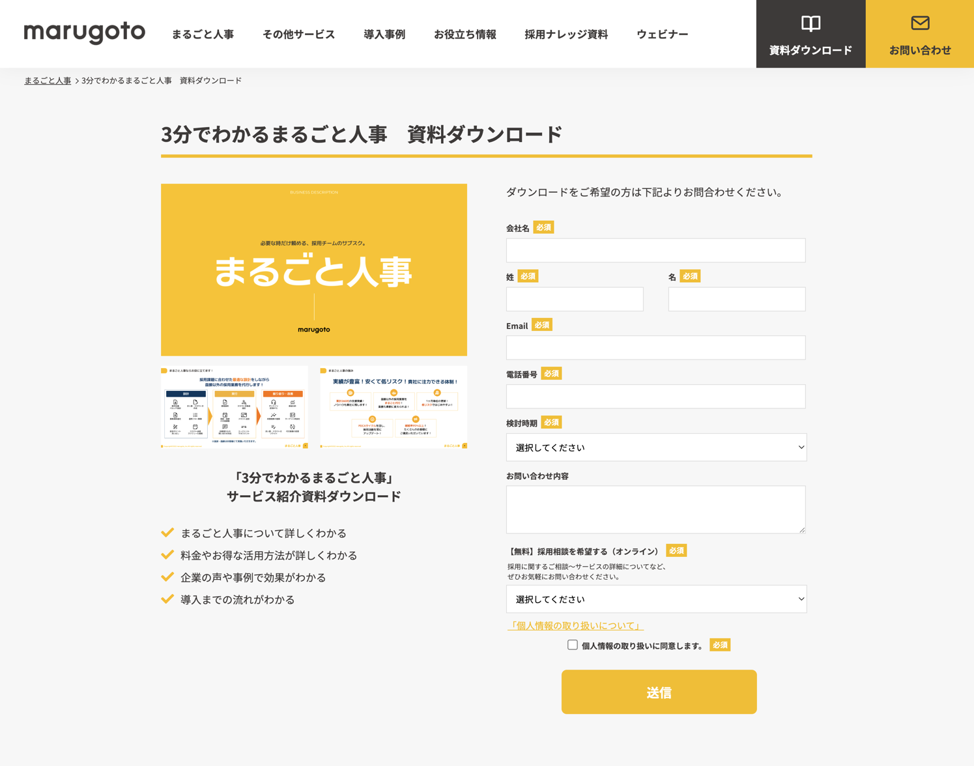
Task: Open the 採用相談を希望する dropdown
Action: pyautogui.click(x=656, y=599)
